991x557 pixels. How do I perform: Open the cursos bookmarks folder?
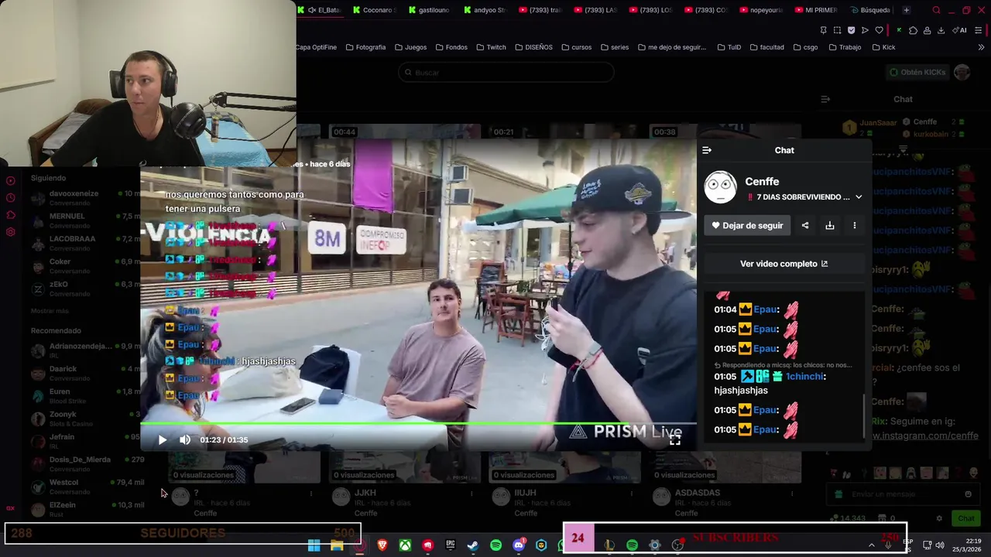pyautogui.click(x=576, y=47)
